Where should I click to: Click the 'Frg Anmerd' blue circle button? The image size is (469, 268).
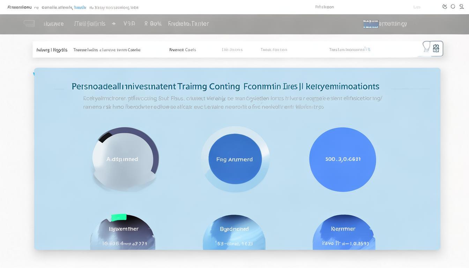(x=235, y=159)
